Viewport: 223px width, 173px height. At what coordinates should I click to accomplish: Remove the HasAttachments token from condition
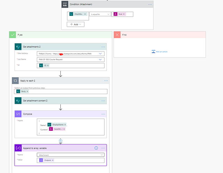click(x=85, y=14)
